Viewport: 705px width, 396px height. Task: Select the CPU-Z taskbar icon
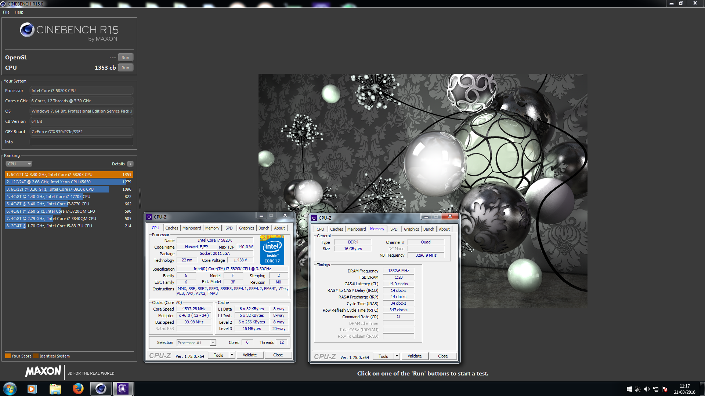pos(123,389)
